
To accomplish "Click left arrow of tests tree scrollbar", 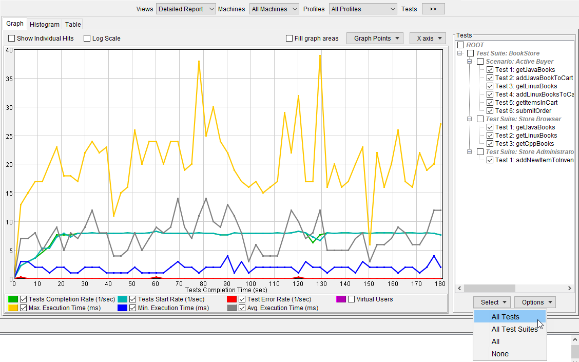I will point(460,288).
